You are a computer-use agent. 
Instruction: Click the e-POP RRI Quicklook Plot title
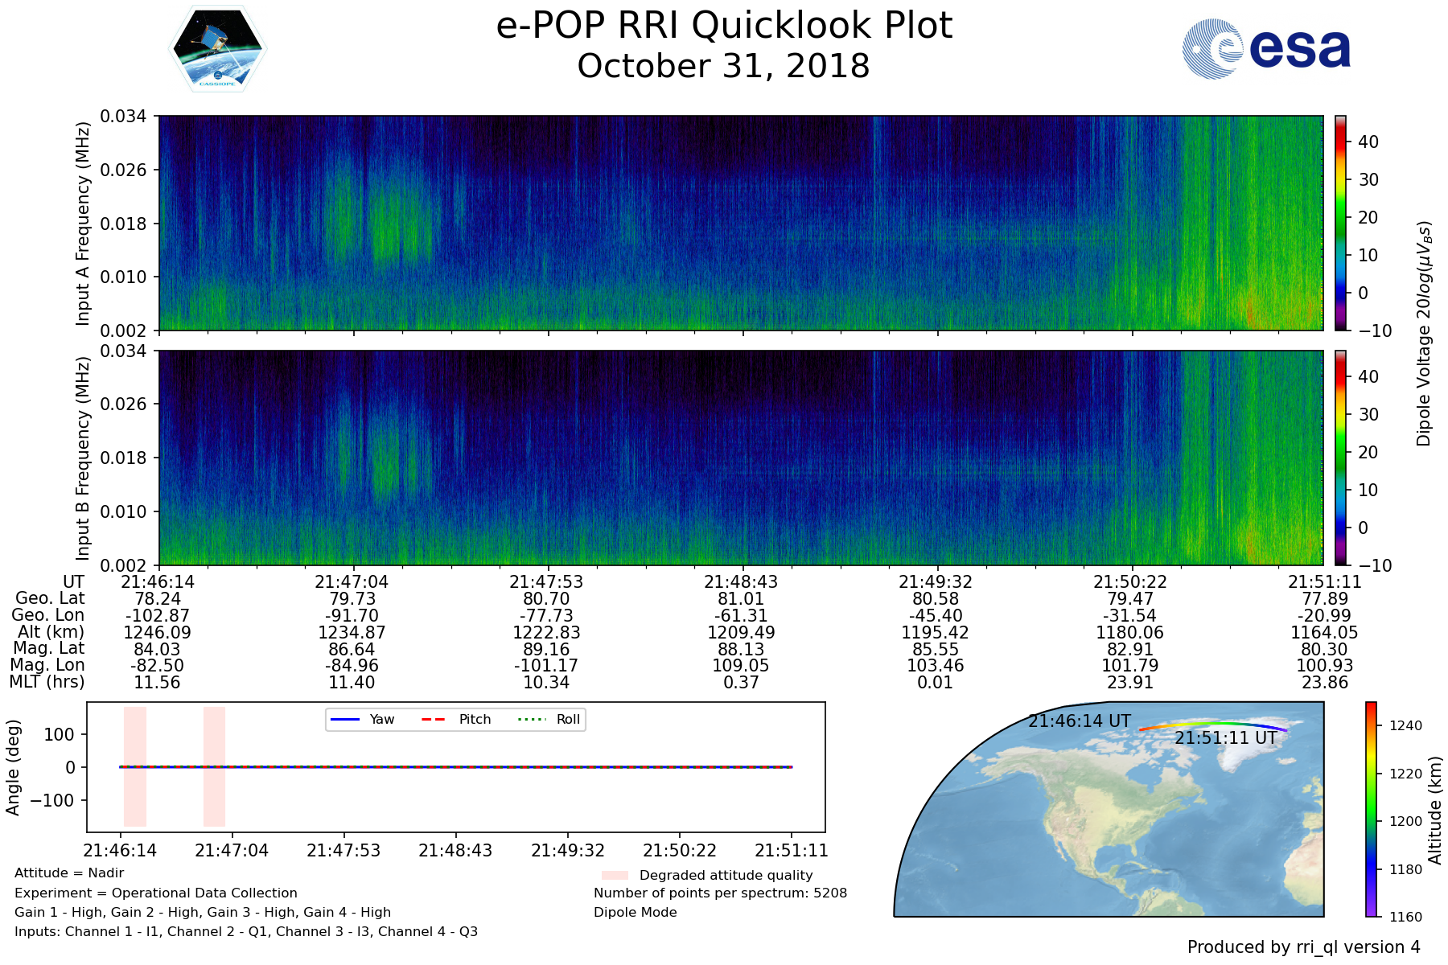click(724, 26)
